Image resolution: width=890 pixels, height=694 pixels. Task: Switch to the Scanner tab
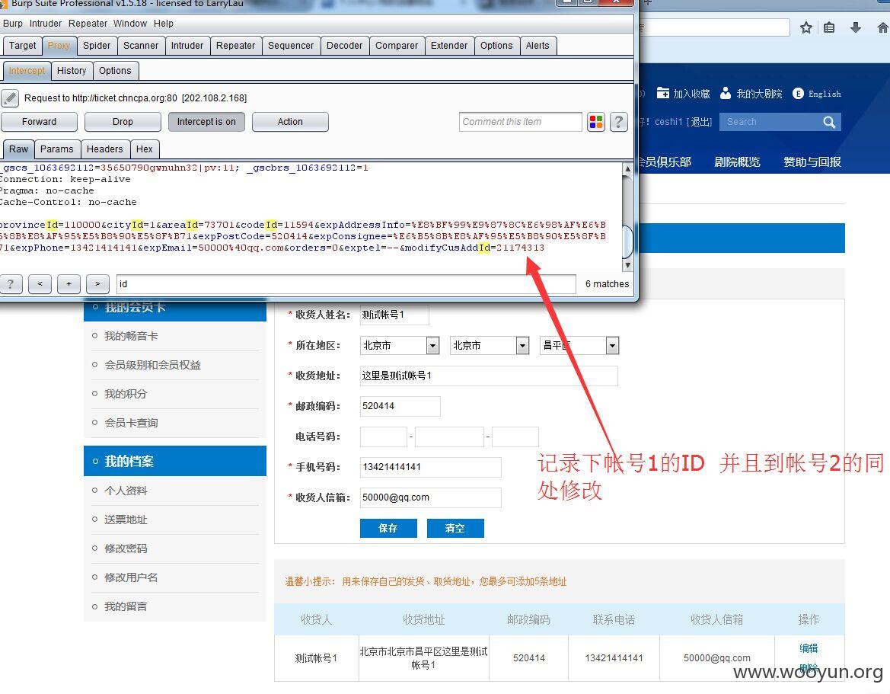pyautogui.click(x=141, y=46)
